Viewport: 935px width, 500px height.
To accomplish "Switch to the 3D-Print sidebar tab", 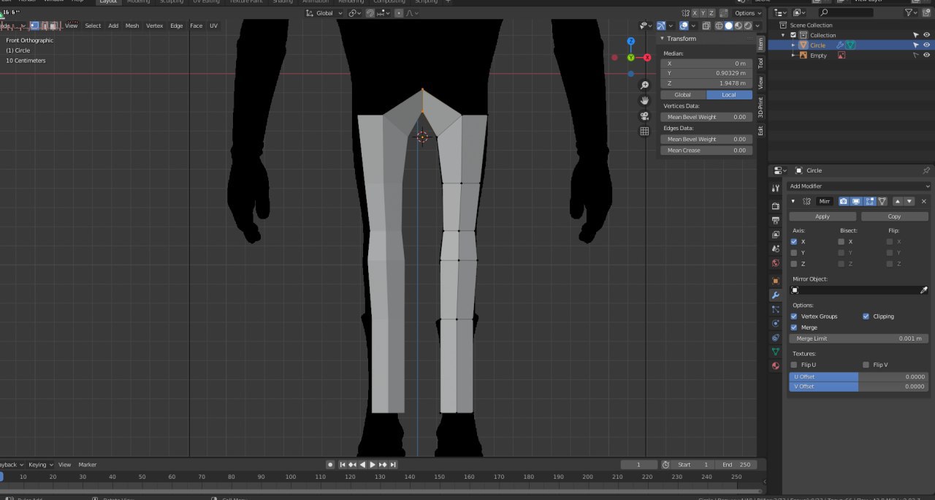I will pos(760,107).
